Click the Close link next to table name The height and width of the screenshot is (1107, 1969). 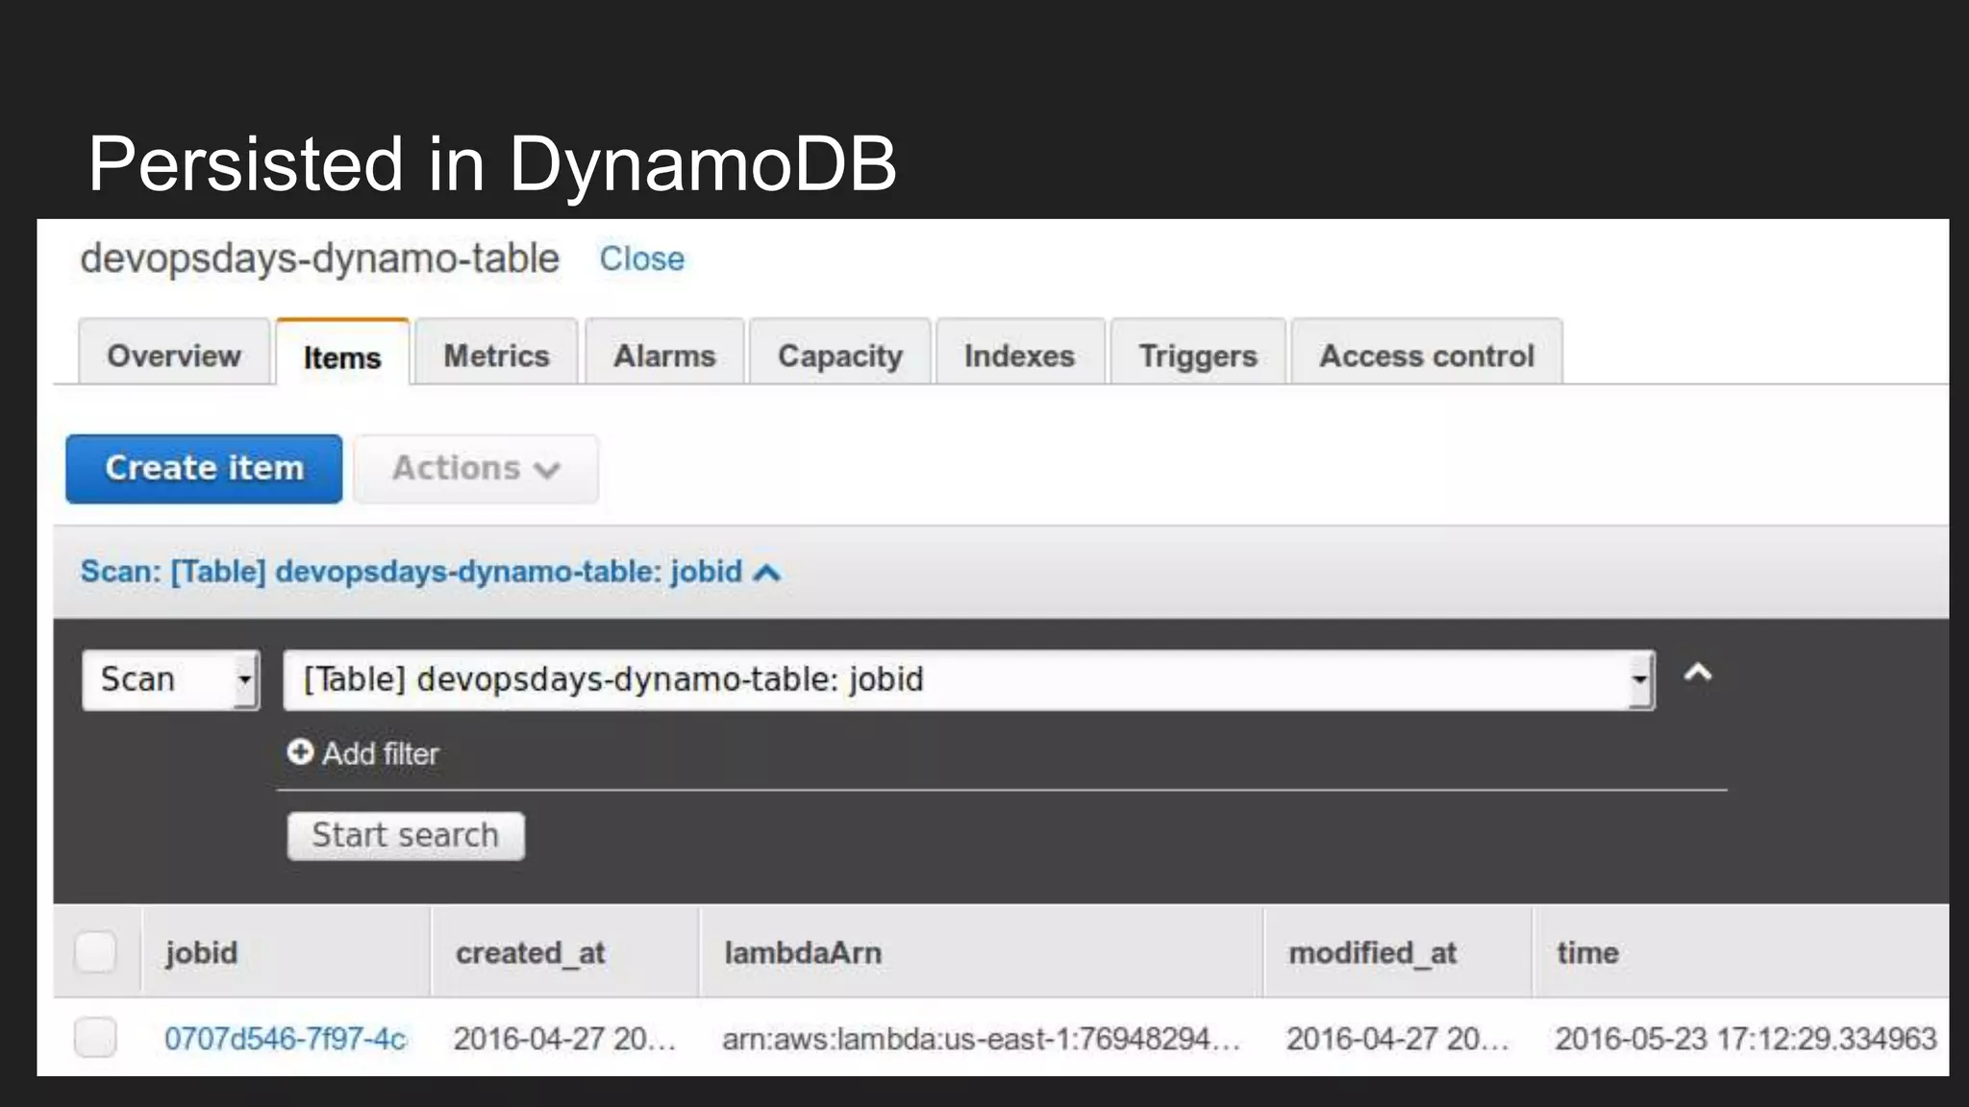[642, 258]
